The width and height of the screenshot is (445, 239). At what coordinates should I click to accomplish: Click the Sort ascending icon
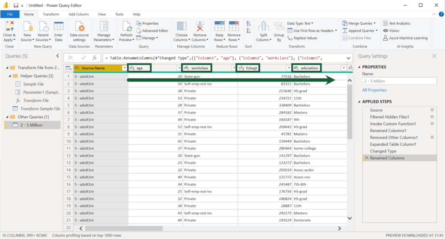tap(249, 23)
